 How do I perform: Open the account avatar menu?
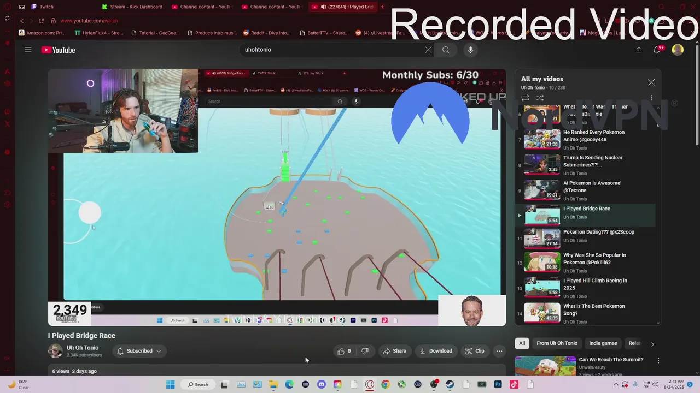pos(678,50)
